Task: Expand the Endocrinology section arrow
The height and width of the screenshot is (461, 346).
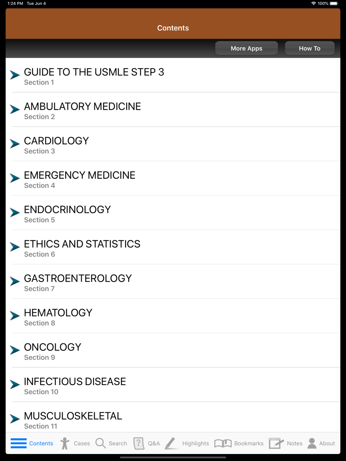Action: [15, 213]
